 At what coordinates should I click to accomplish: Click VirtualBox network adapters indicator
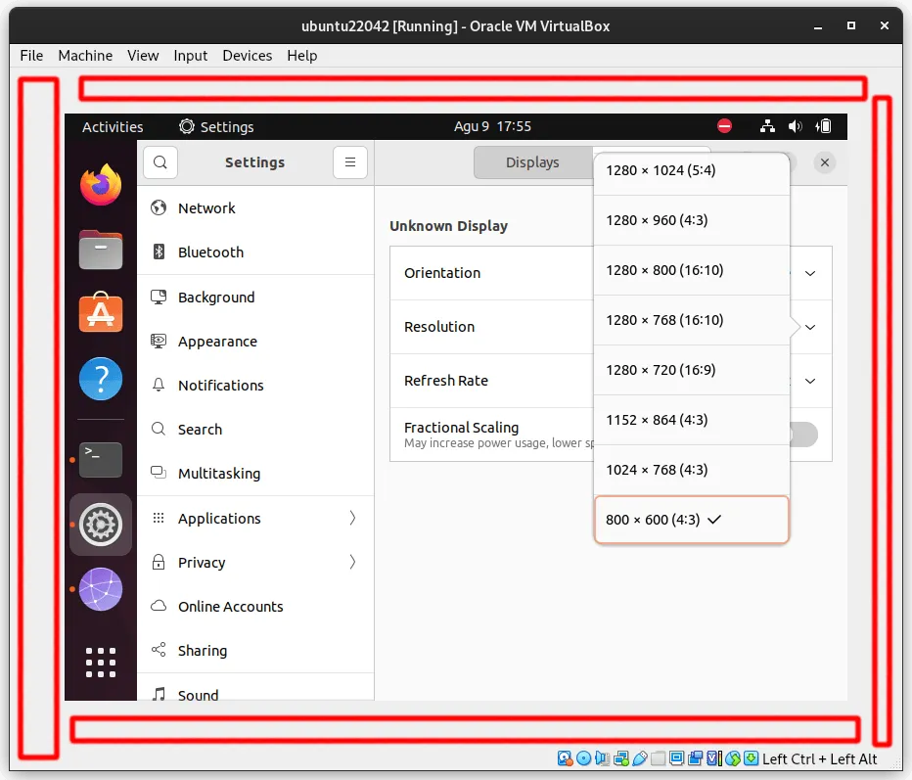pyautogui.click(x=621, y=758)
